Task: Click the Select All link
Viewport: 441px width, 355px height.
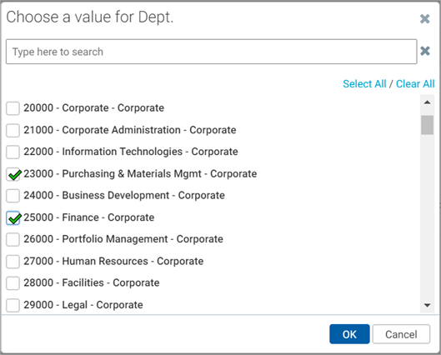Action: pos(364,84)
